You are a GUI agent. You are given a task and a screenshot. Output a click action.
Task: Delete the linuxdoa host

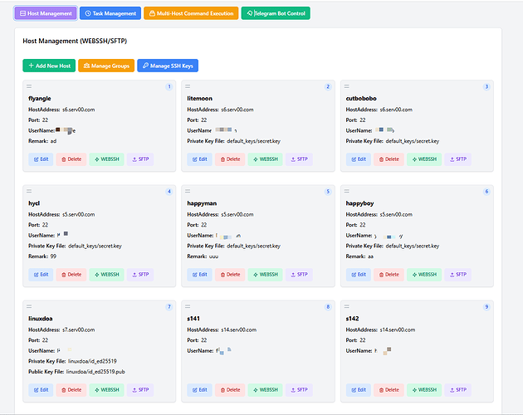(x=71, y=390)
